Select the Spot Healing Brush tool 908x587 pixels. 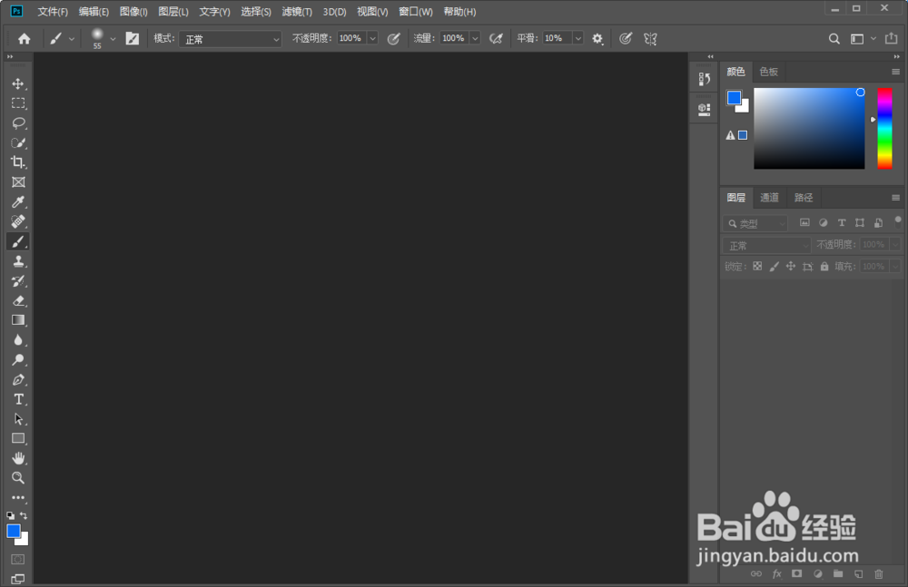click(x=18, y=221)
